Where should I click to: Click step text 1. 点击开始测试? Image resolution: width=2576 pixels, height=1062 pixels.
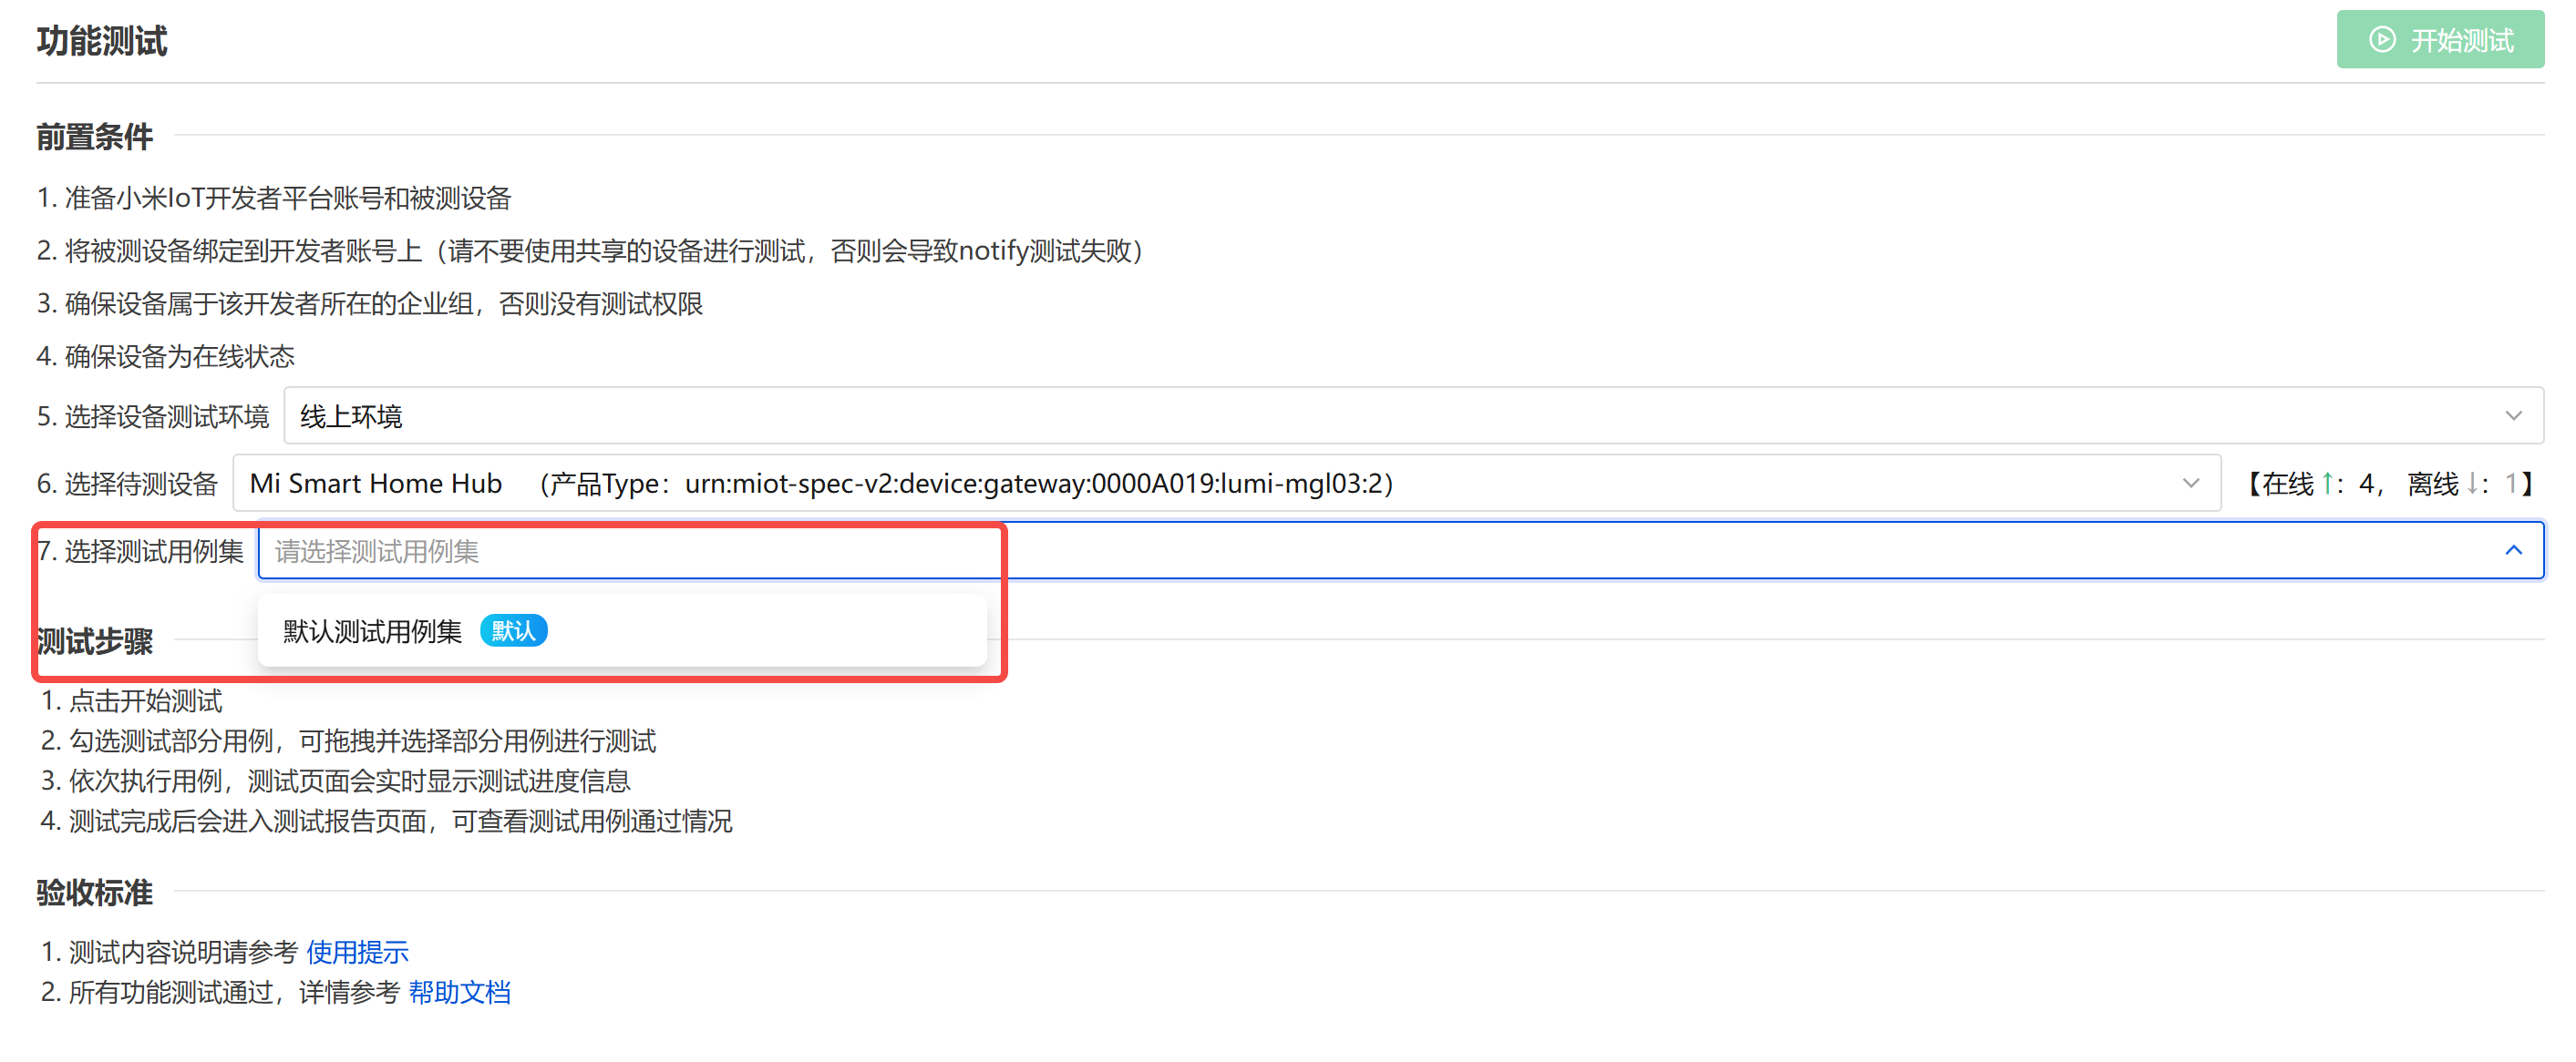(x=131, y=700)
